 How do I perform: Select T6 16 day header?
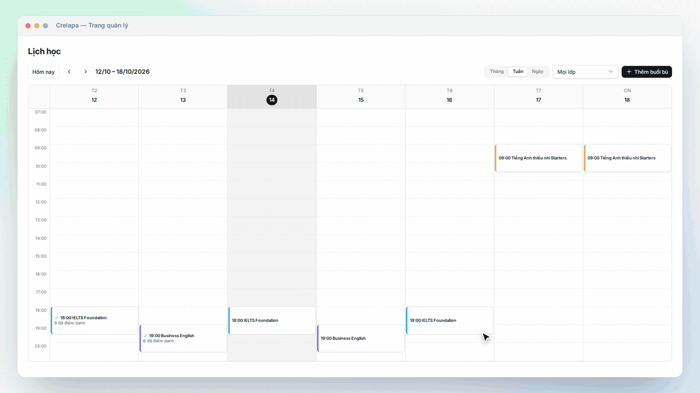click(x=450, y=97)
